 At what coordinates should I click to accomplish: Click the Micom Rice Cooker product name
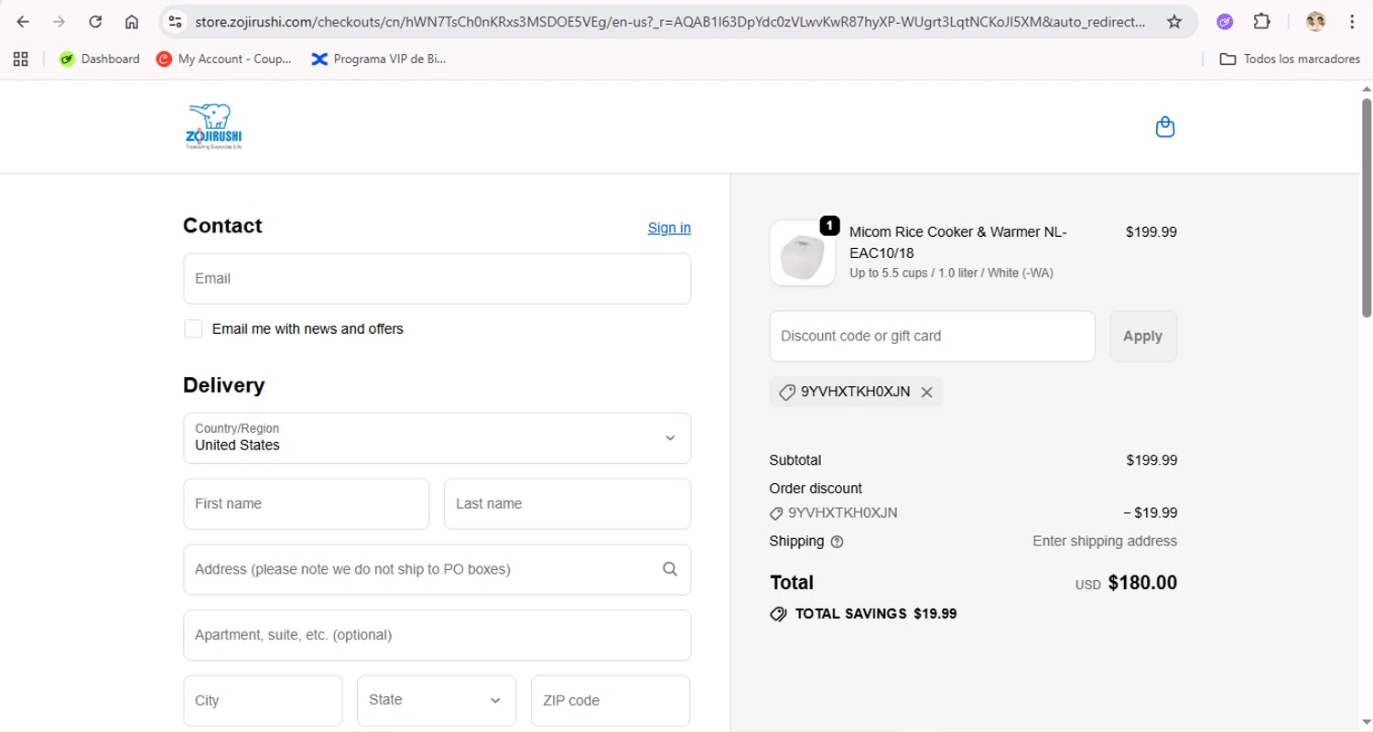click(x=957, y=242)
